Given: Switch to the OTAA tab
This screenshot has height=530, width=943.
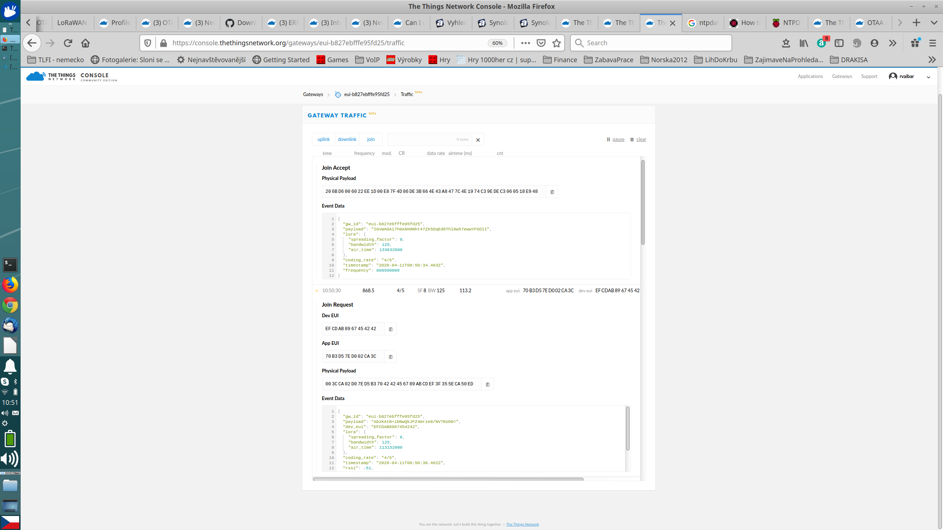Looking at the screenshot, I should point(871,23).
